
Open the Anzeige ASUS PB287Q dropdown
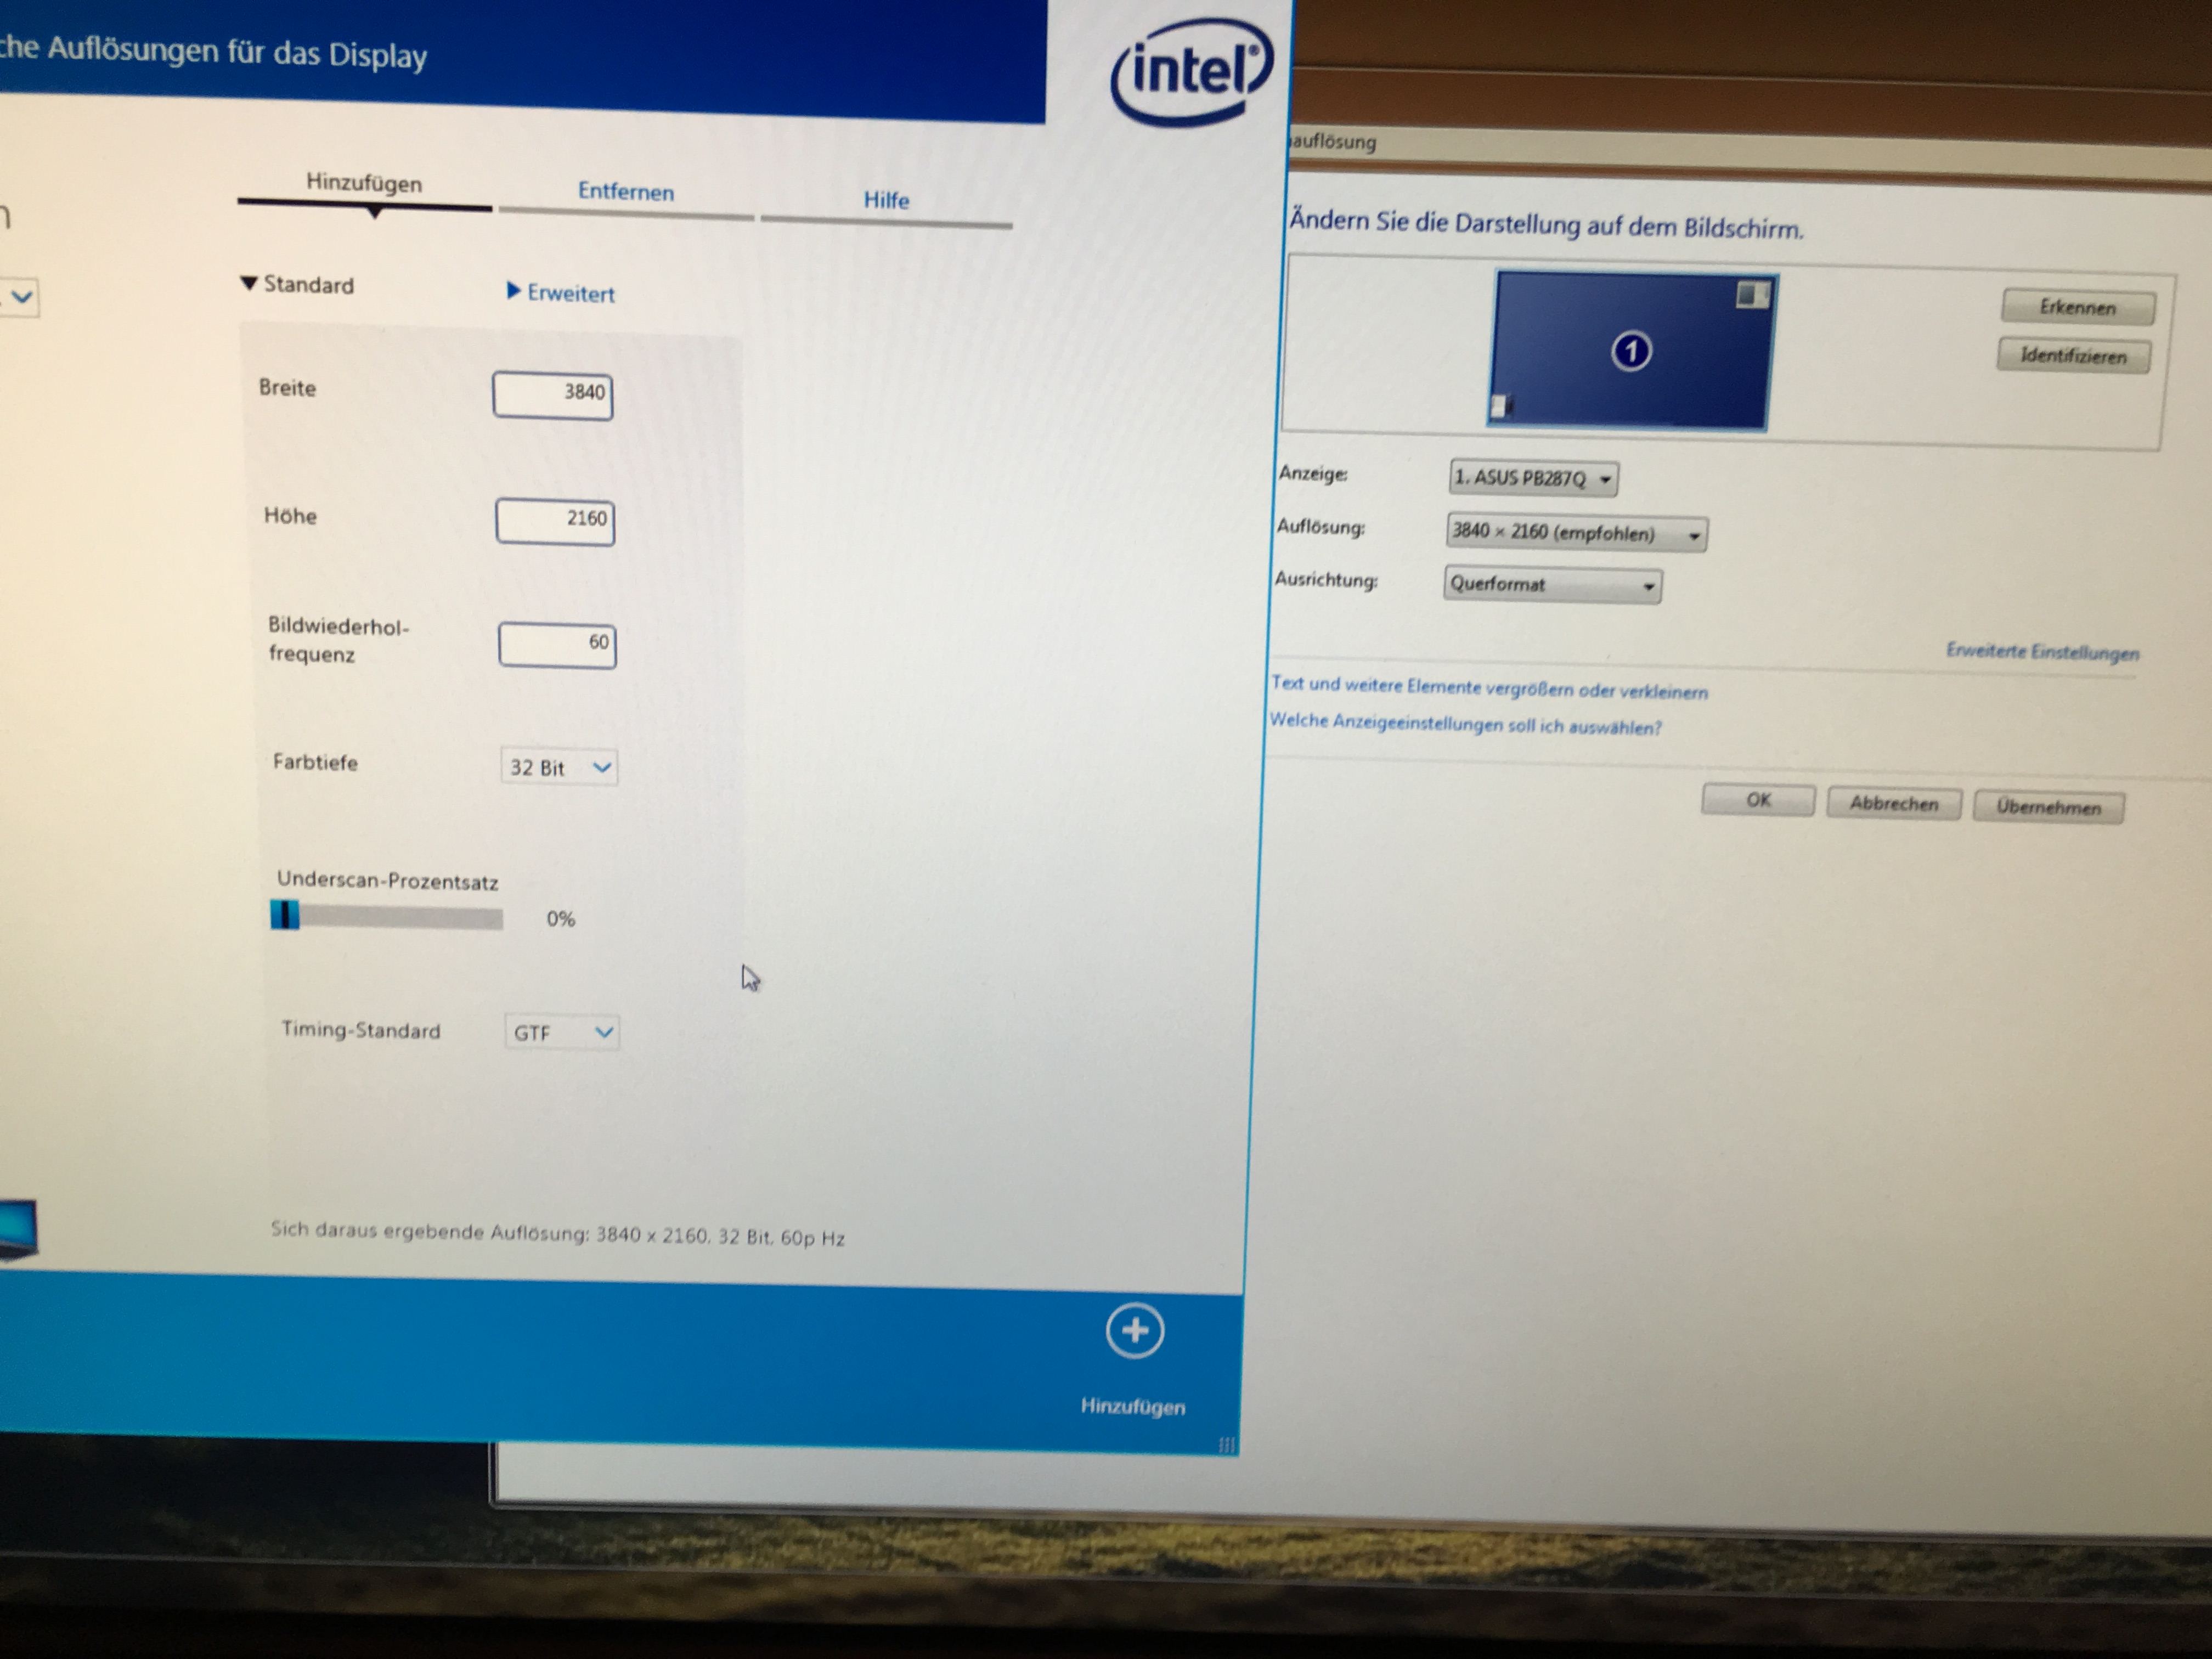1533,478
